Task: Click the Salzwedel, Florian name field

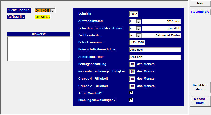Action: click(161, 36)
